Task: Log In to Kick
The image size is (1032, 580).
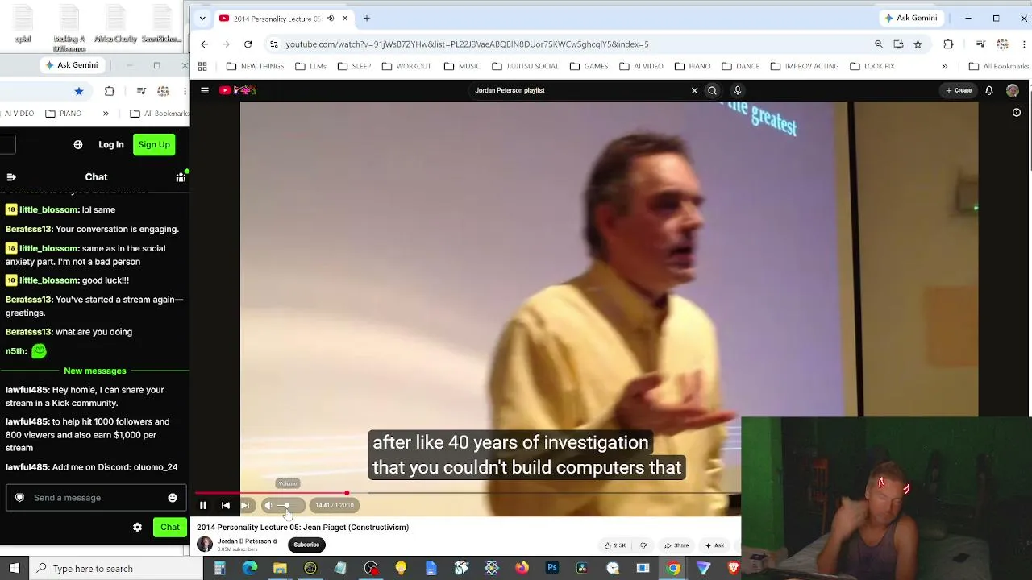Action: tap(111, 145)
